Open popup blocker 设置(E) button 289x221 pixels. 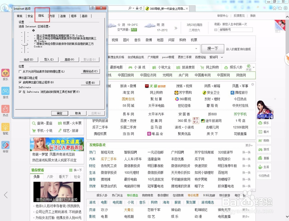(90, 83)
